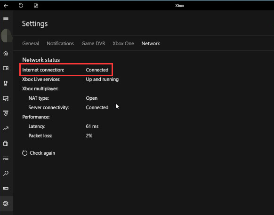Open the hamburger menu in sidebar
This screenshot has height=215, width=274.
coord(6,18)
